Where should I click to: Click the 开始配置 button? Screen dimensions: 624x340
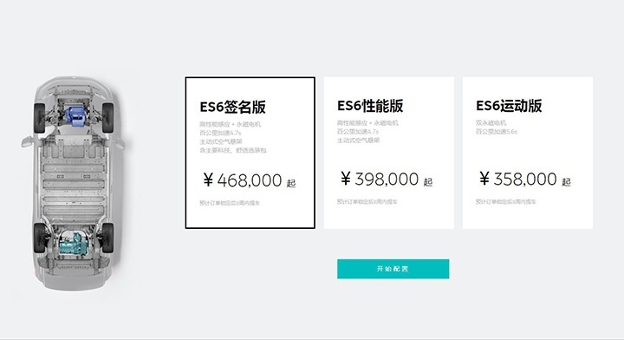pos(393,269)
